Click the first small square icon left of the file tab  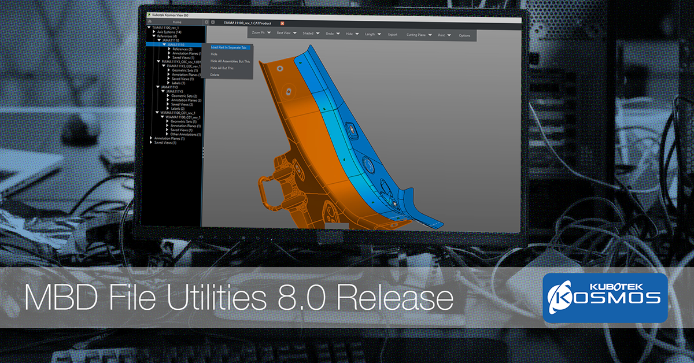(206, 22)
